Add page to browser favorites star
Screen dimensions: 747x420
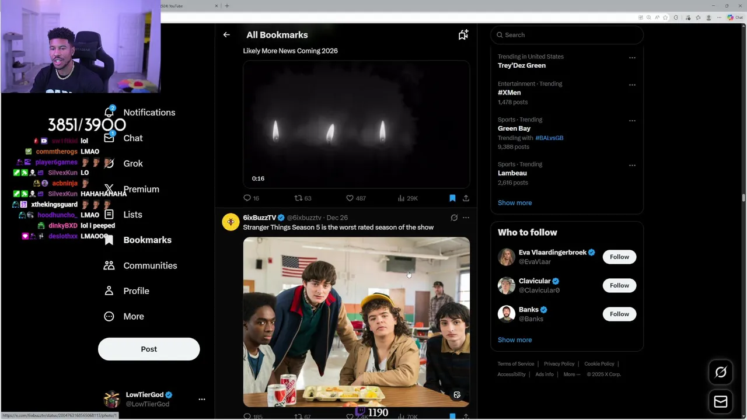665,17
